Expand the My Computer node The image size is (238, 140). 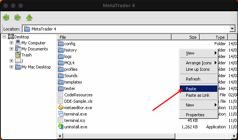pyautogui.click(x=11, y=43)
